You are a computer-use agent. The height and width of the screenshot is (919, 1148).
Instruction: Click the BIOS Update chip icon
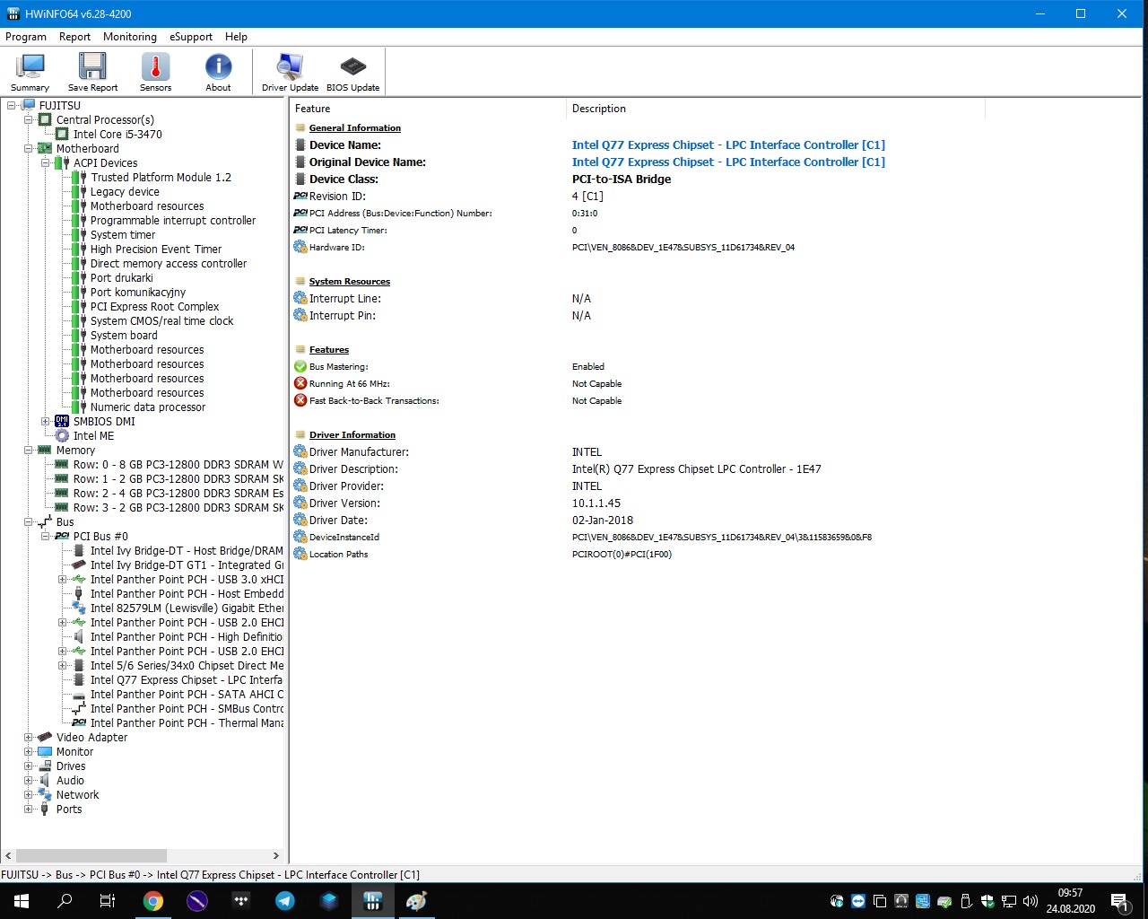tap(352, 72)
